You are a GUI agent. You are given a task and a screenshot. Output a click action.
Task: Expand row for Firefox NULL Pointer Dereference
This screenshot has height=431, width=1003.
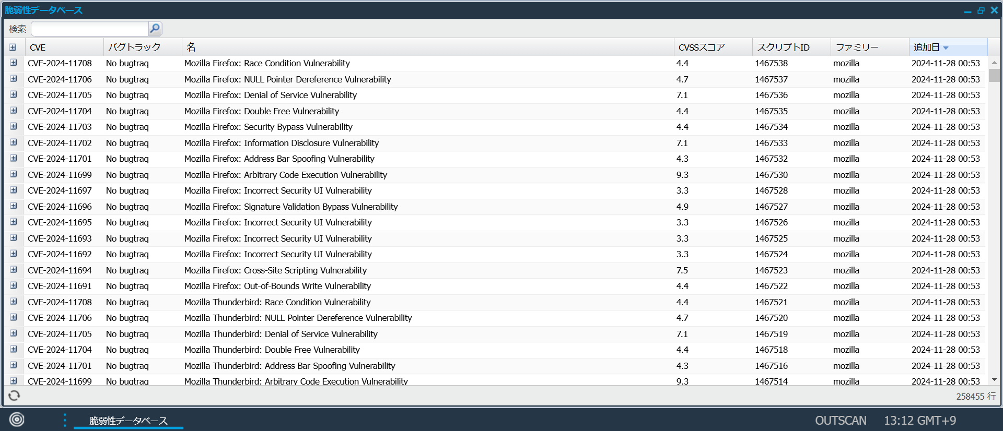click(x=14, y=79)
